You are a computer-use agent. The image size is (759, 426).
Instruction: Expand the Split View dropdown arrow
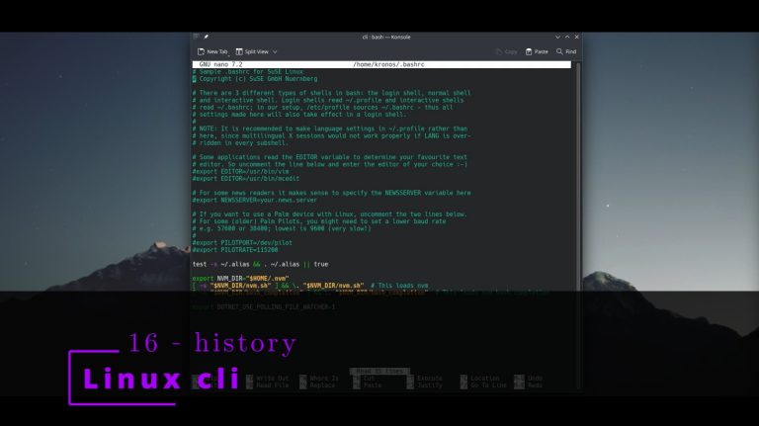(275, 51)
